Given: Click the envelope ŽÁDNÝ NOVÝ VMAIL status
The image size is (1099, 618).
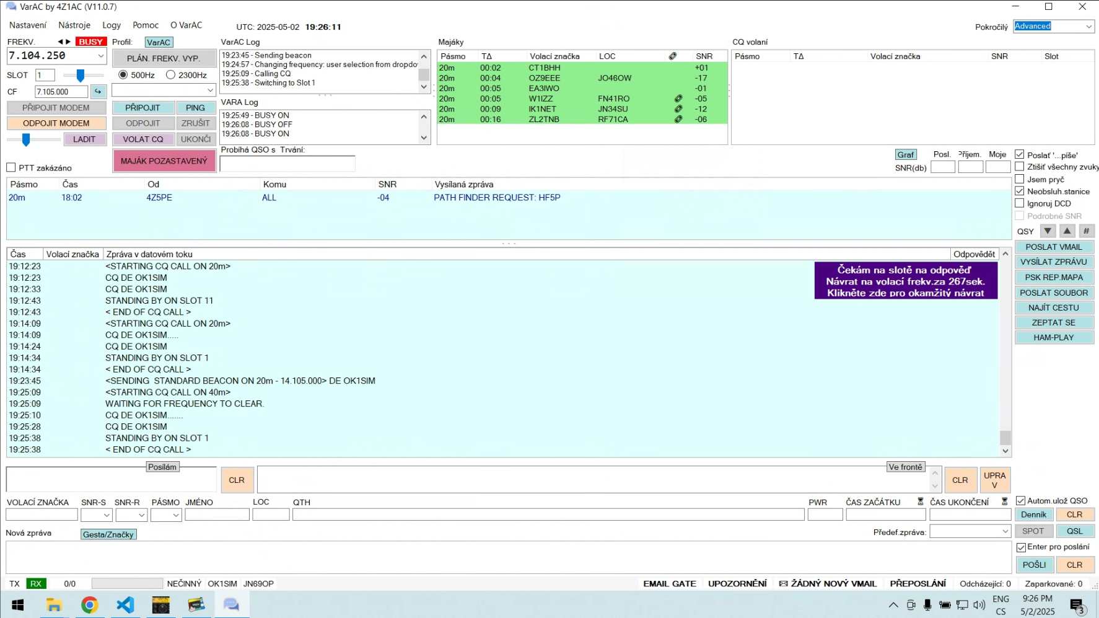Looking at the screenshot, I should point(828,583).
